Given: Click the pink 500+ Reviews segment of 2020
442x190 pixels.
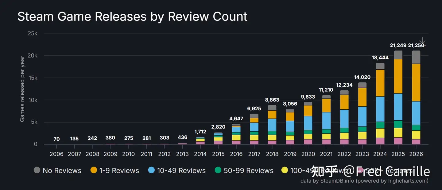Looking at the screenshot, I should point(308,142).
